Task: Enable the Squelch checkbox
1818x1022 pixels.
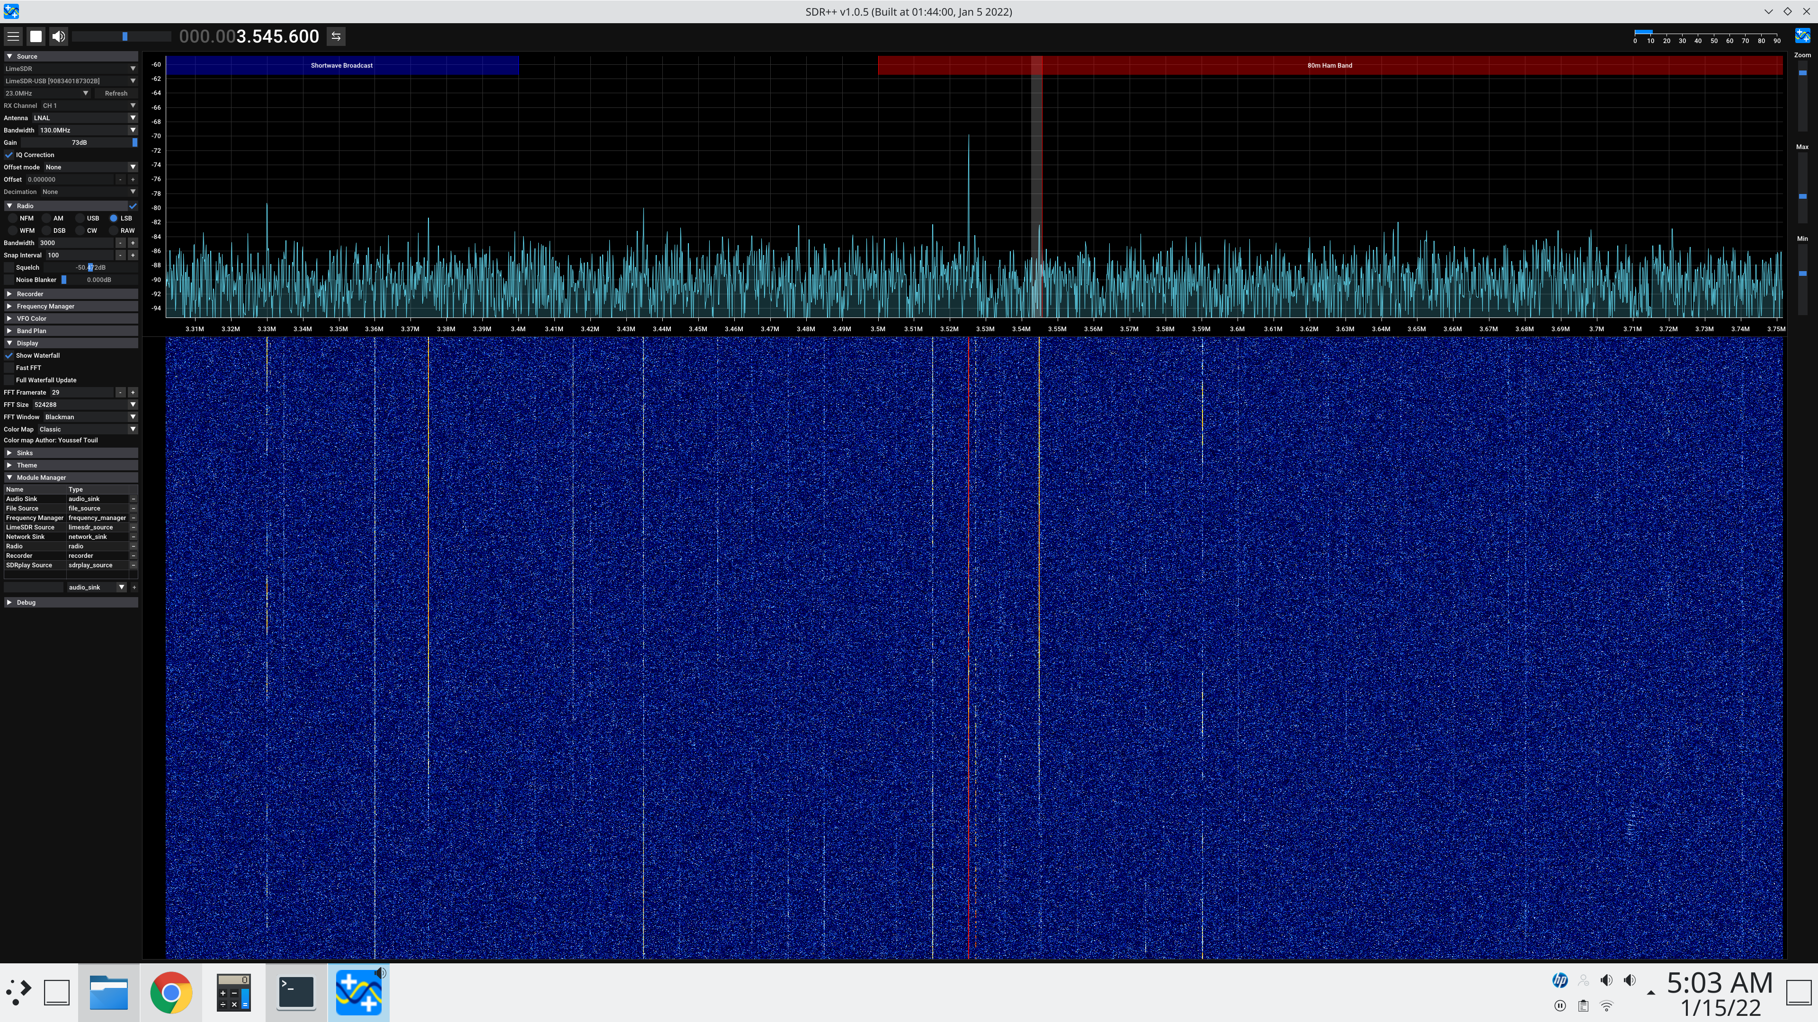Action: [x=8, y=267]
